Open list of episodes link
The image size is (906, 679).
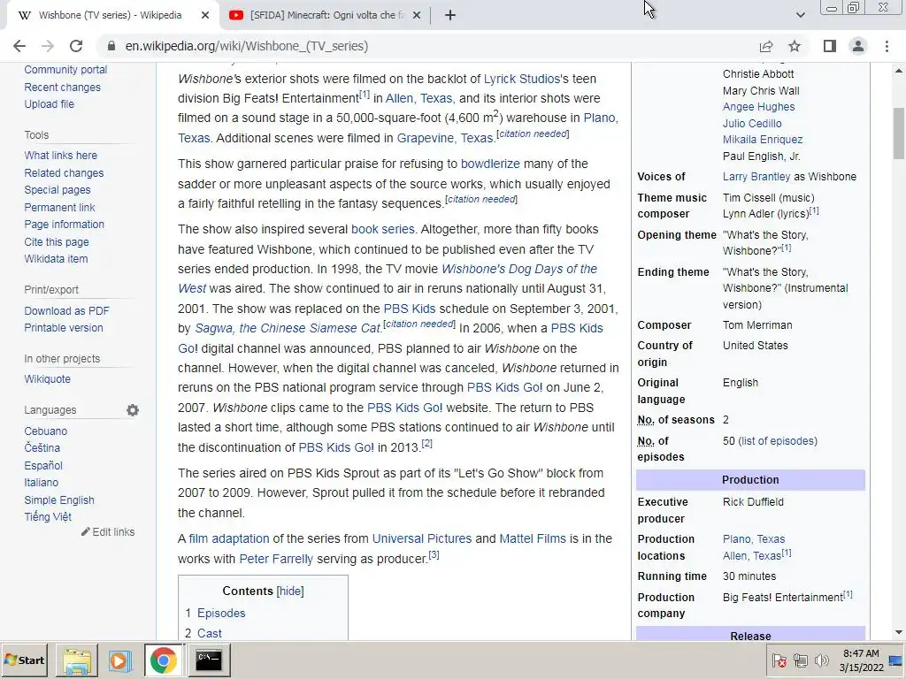pos(778,441)
